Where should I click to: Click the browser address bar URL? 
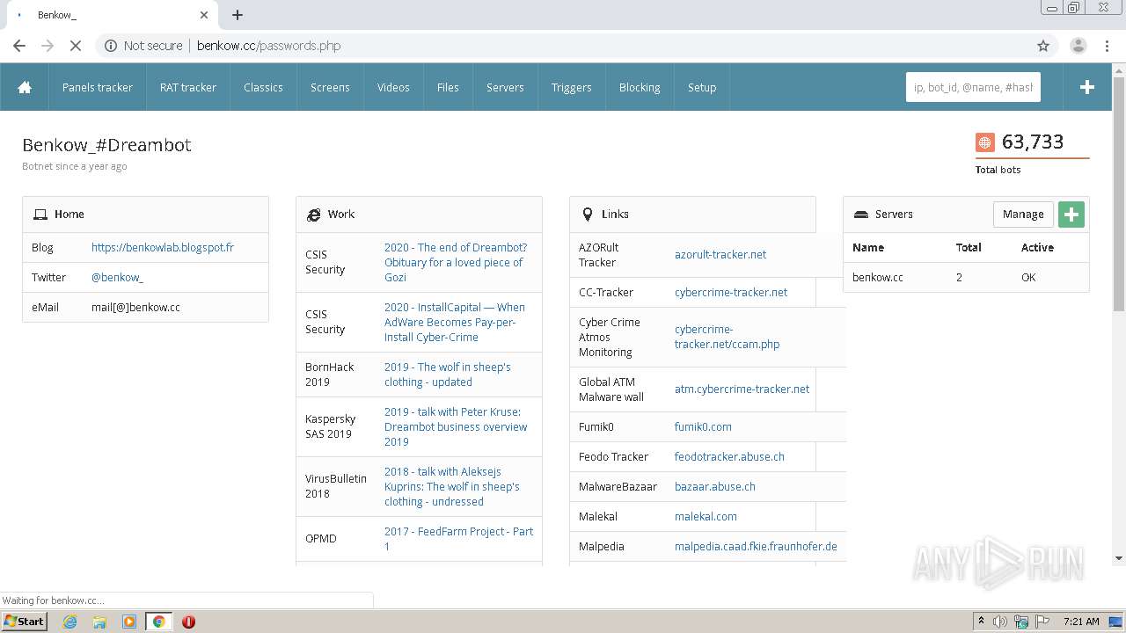pyautogui.click(x=268, y=46)
